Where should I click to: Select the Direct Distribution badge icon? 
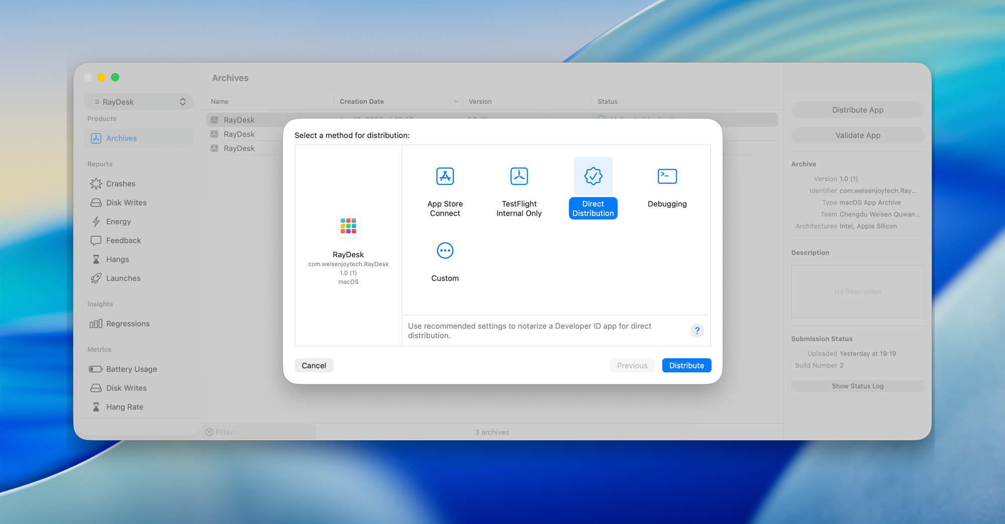[x=593, y=176]
